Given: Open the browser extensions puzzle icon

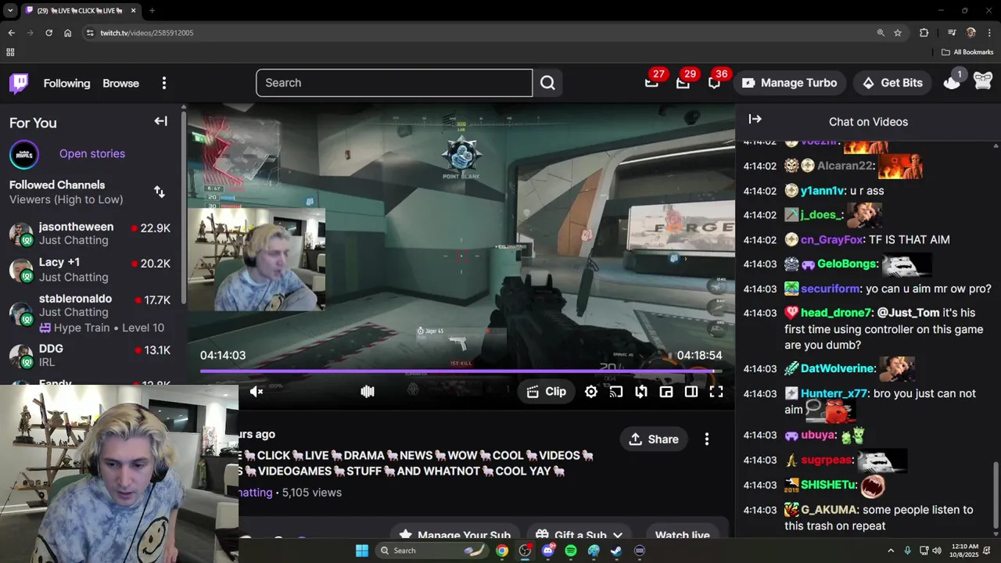Looking at the screenshot, I should pos(924,33).
